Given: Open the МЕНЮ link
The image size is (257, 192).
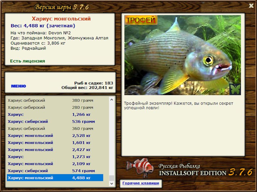Looking at the screenshot, I should pyautogui.click(x=19, y=86).
